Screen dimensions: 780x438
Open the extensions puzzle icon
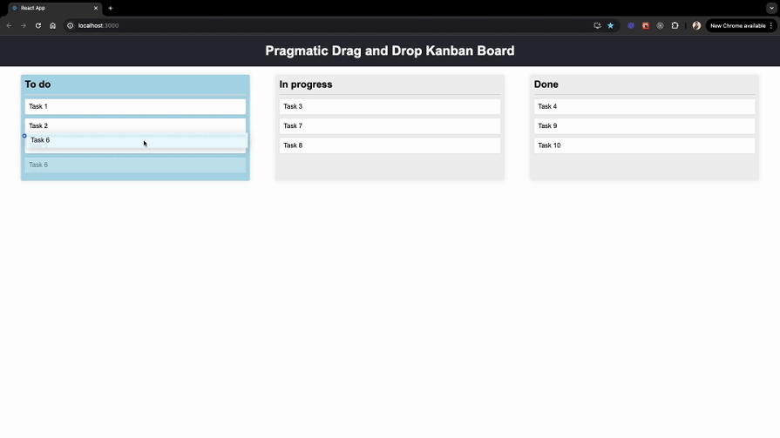pyautogui.click(x=675, y=25)
